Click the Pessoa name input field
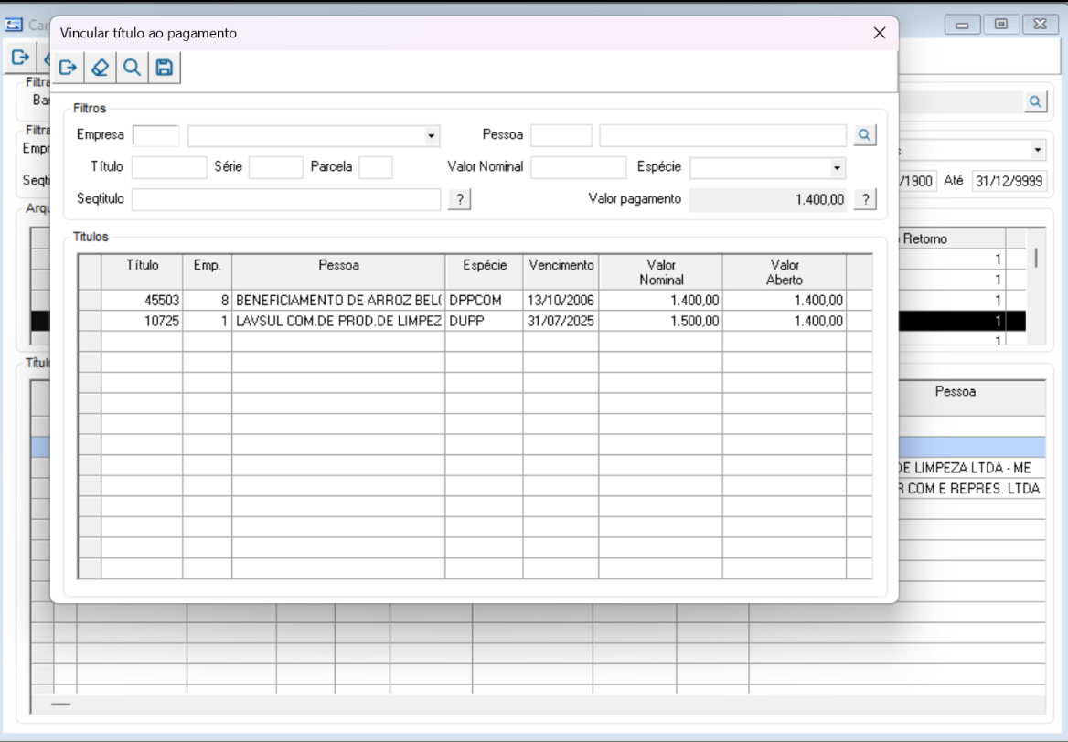 [x=722, y=135]
